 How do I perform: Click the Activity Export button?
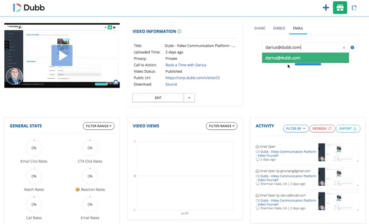point(348,129)
